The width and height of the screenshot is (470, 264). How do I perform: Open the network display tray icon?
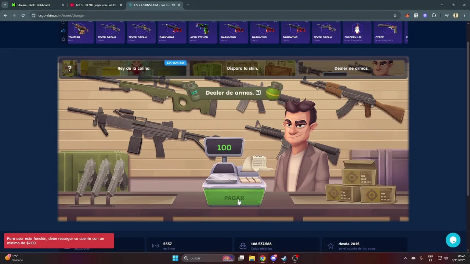click(440, 258)
